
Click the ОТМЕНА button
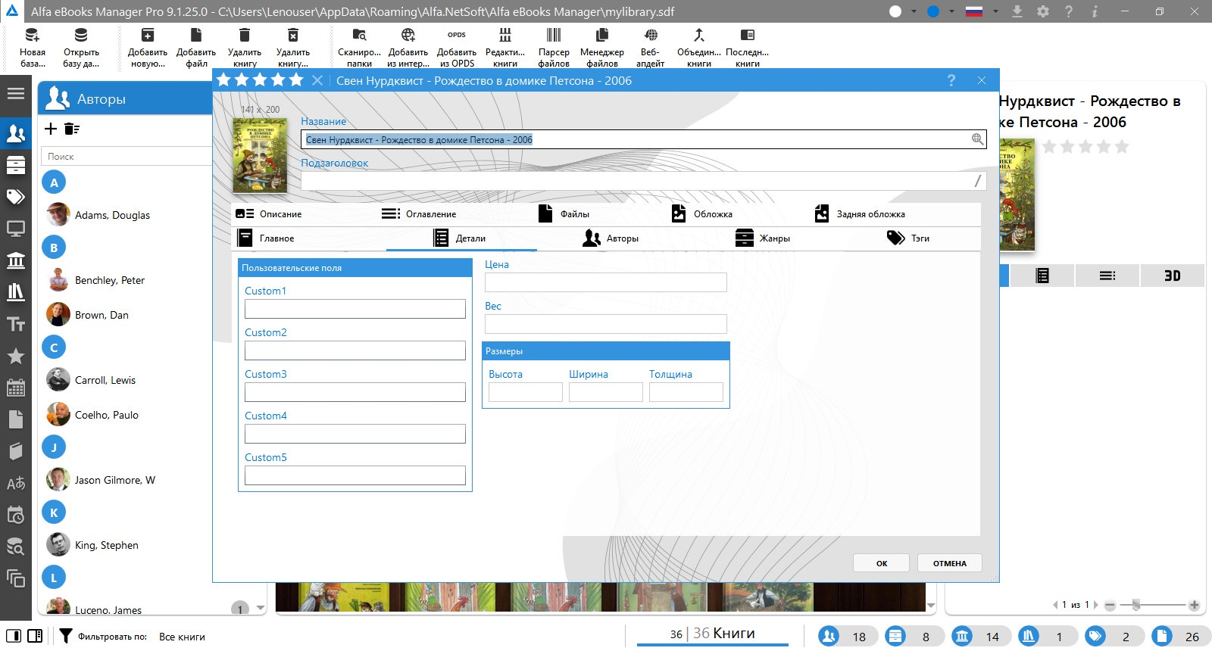point(950,563)
